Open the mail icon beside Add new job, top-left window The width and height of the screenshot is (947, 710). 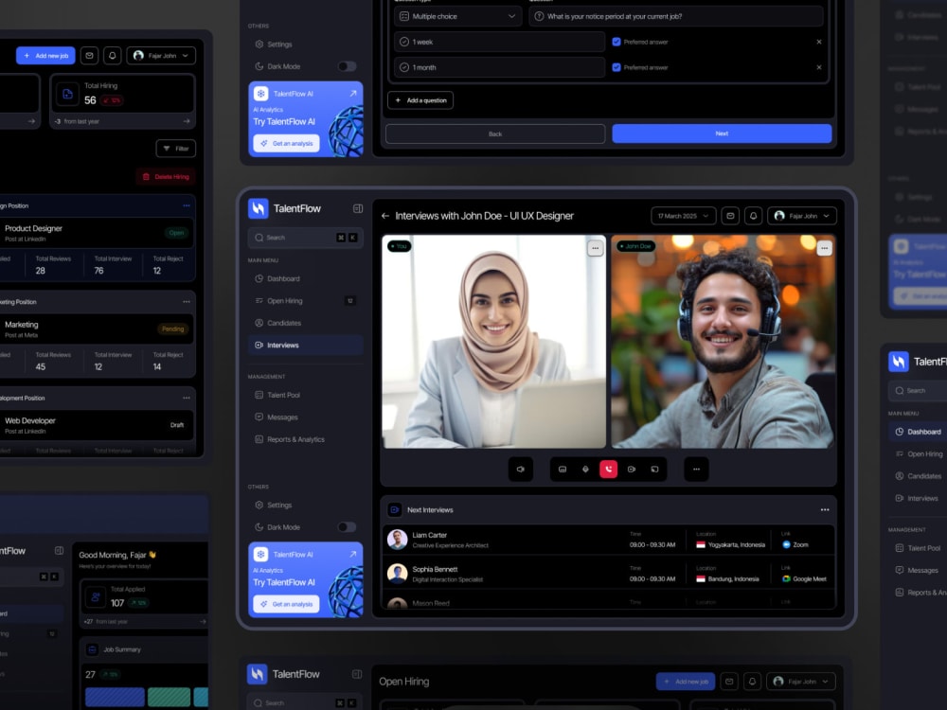(89, 56)
